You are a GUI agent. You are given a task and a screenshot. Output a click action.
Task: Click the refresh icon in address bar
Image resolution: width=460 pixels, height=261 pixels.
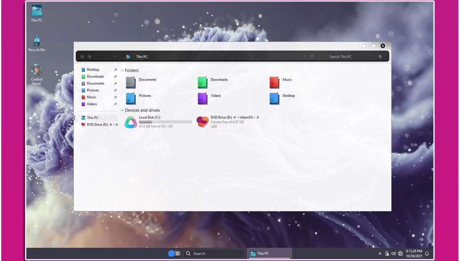pos(312,57)
